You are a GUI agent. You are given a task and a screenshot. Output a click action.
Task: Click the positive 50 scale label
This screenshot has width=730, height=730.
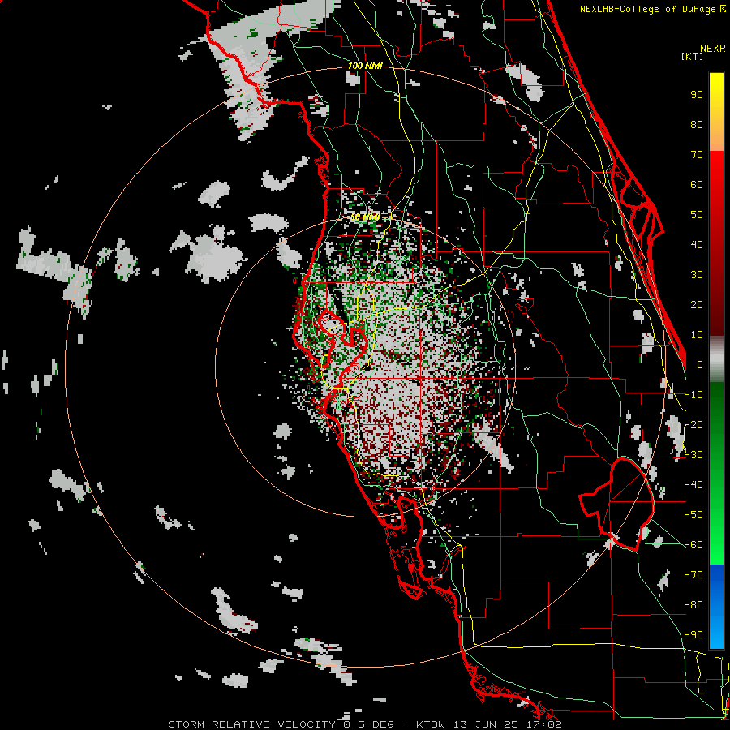click(x=697, y=215)
